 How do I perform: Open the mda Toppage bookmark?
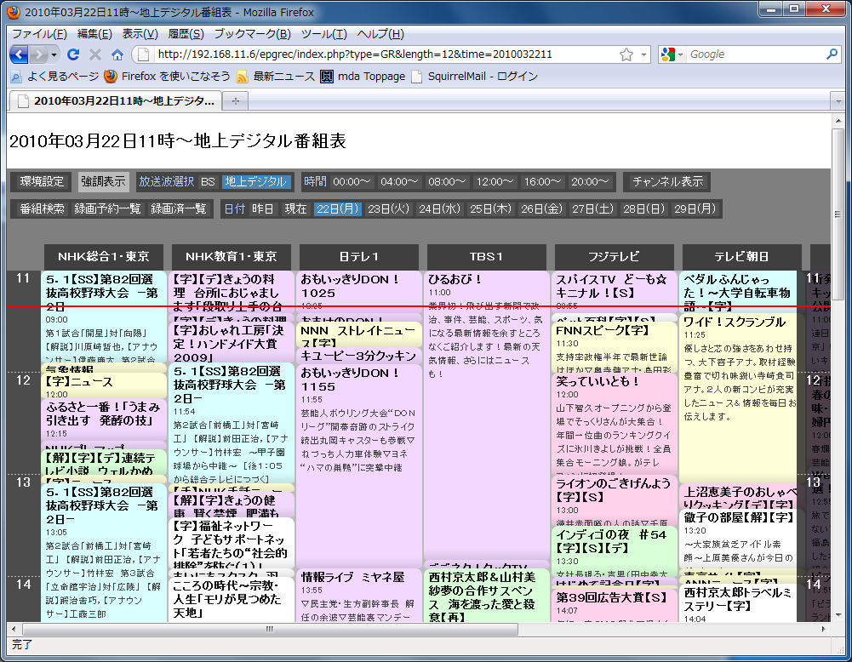tap(363, 77)
